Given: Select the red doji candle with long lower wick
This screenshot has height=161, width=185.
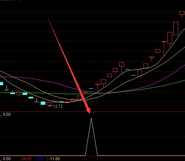Looking at the screenshot, I should coord(164,48).
